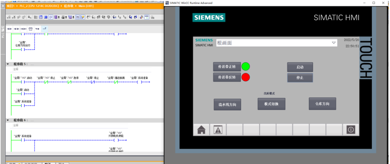This screenshot has height=164, width=390.
Task: Click the power icon on HMI bottom bar
Action: tap(351, 129)
